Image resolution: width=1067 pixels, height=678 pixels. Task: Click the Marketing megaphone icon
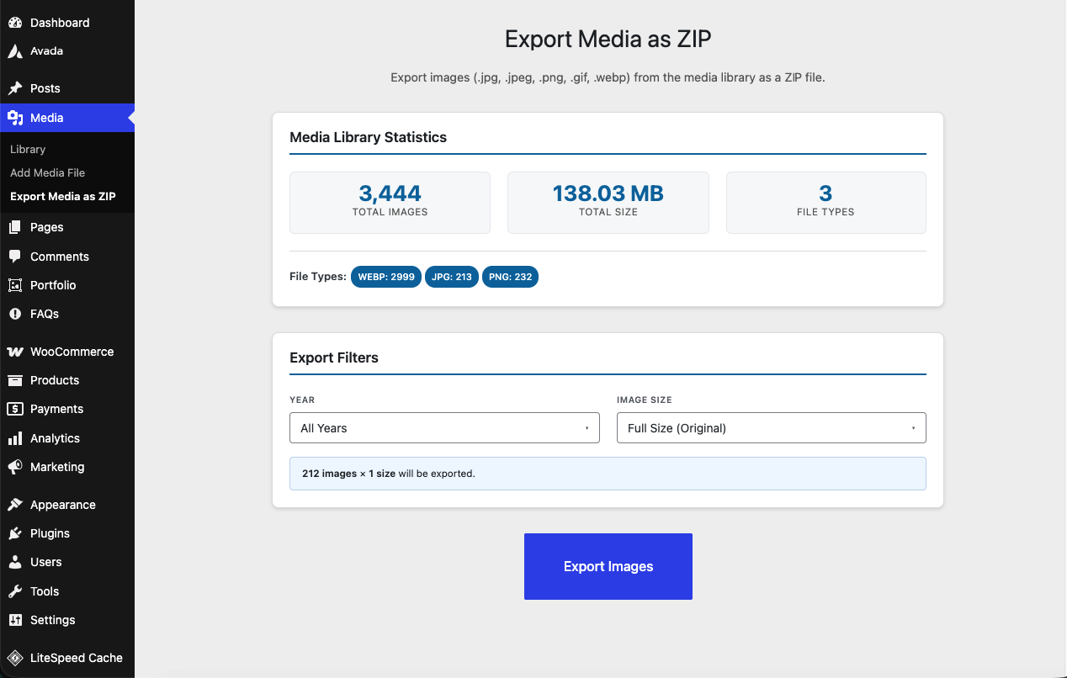15,467
